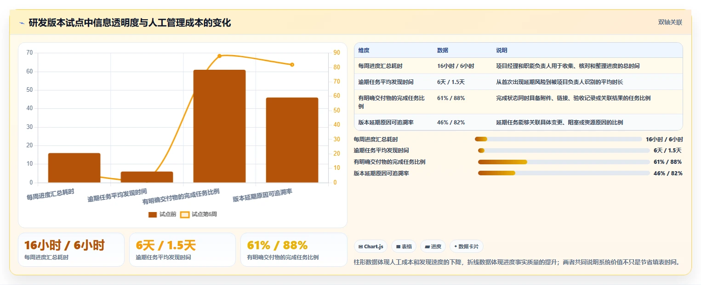Click the 逾期任务平均发现时间 progress bar
Viewport: 701px width, 285px height.
[x=564, y=151]
